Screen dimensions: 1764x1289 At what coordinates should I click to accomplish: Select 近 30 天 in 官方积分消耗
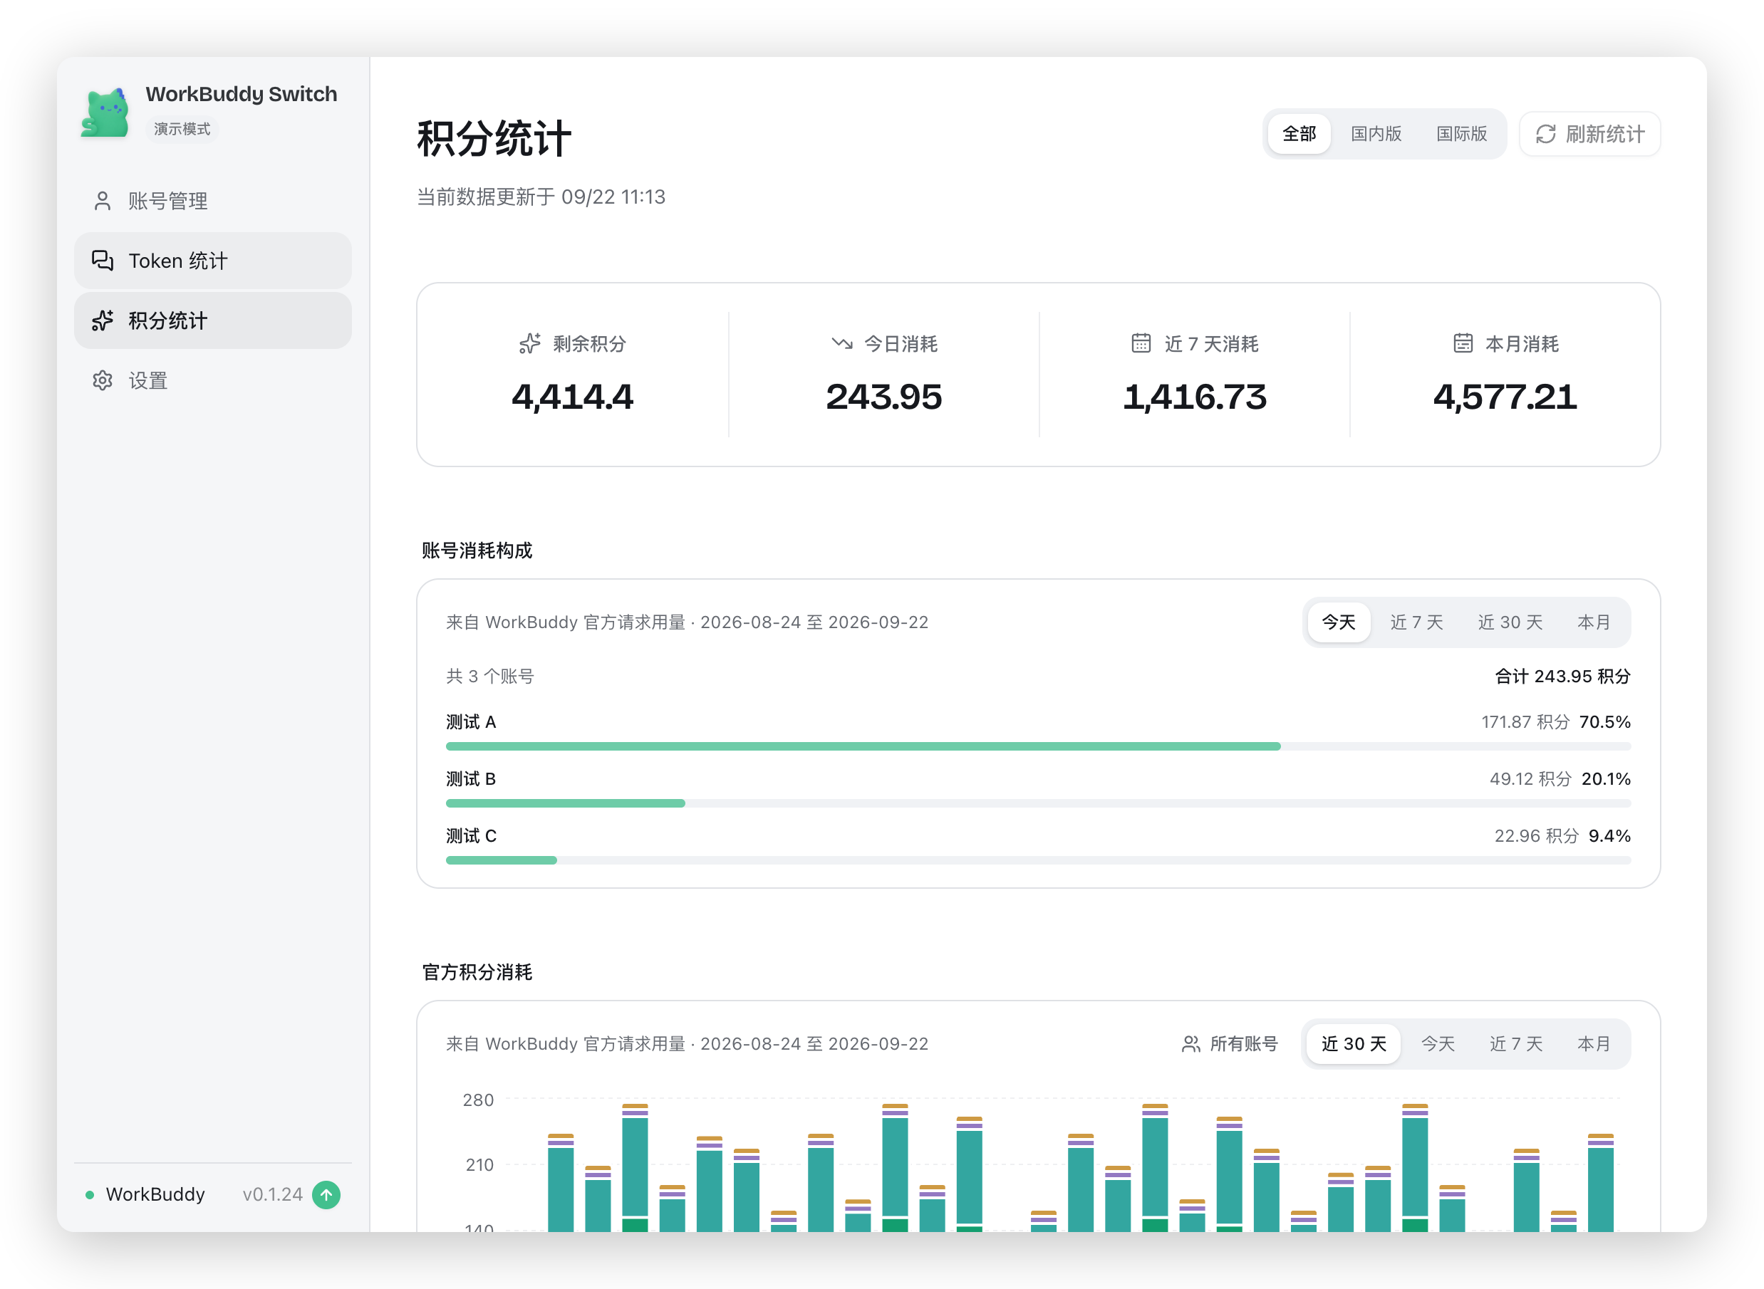1354,1045
